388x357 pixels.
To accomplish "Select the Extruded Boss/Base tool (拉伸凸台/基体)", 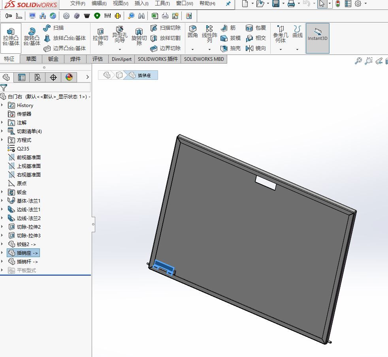I will coord(11,38).
